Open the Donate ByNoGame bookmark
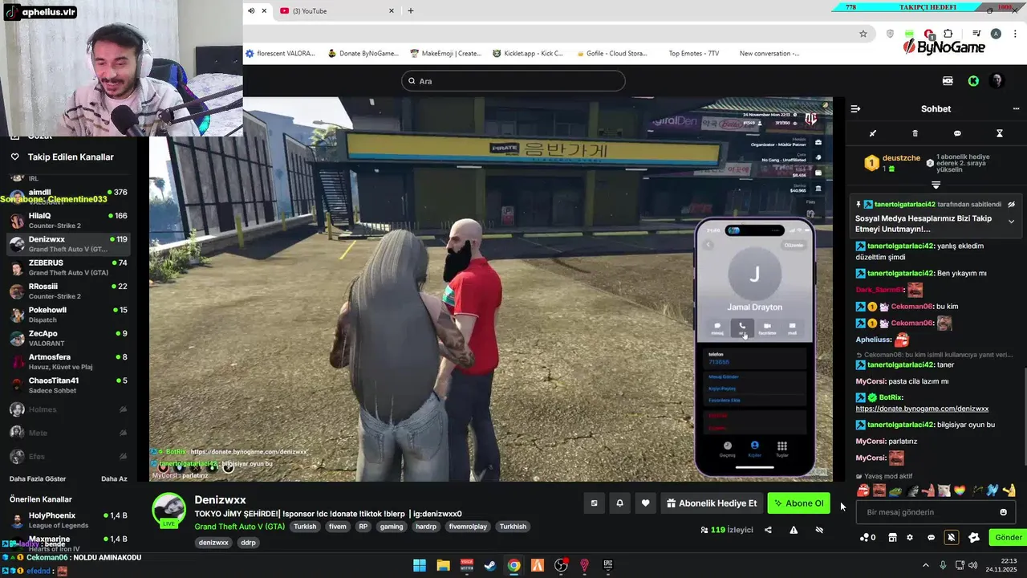 tap(362, 54)
